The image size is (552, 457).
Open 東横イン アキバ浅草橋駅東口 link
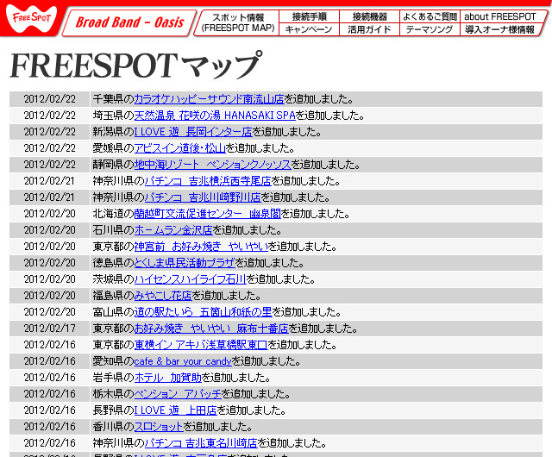coord(201,345)
